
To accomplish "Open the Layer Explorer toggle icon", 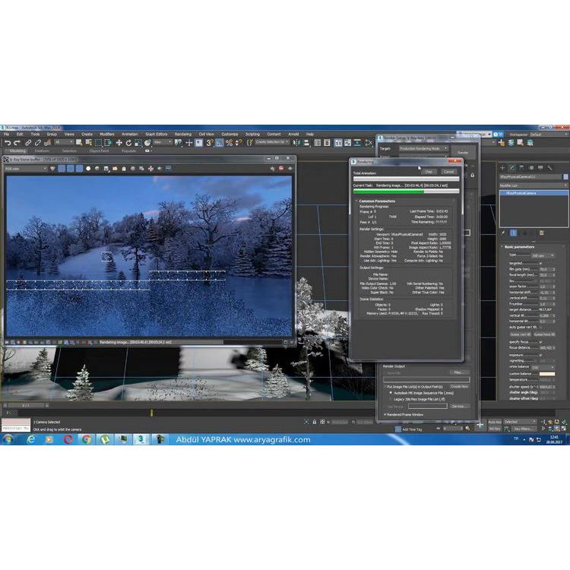I will coord(327,143).
